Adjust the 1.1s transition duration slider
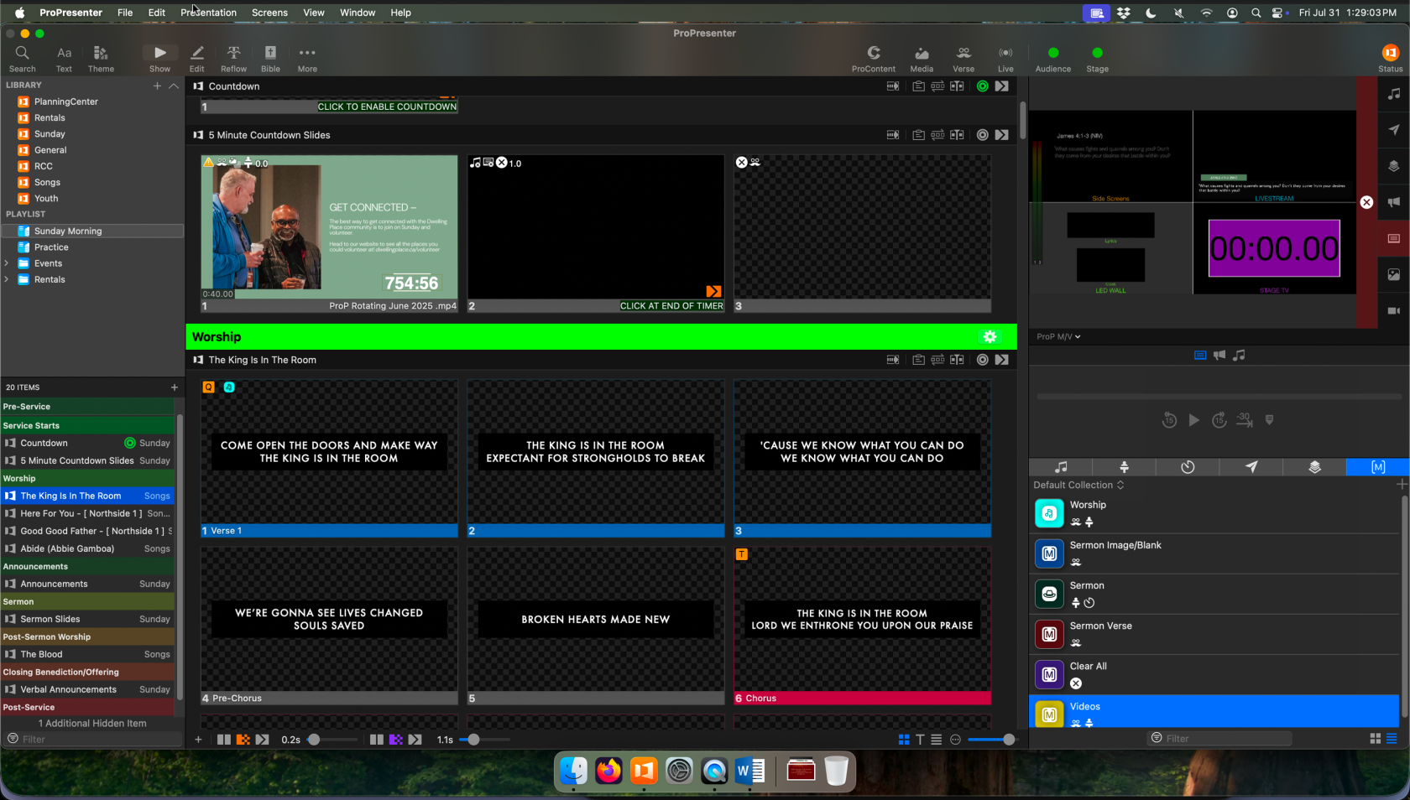This screenshot has width=1410, height=800. pos(485,740)
